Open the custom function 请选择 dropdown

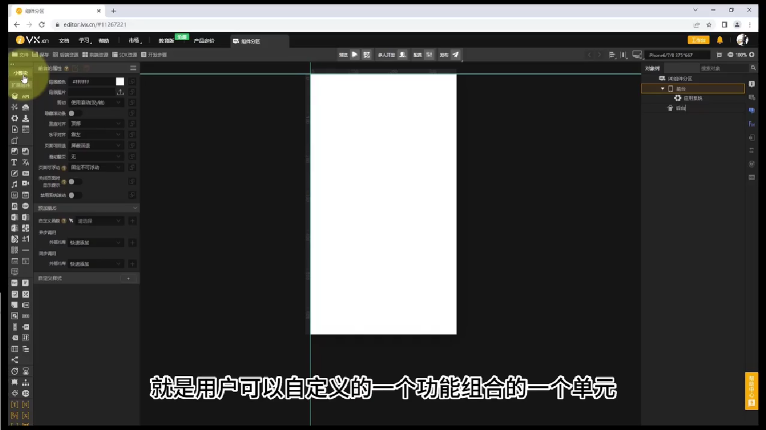[x=100, y=221]
